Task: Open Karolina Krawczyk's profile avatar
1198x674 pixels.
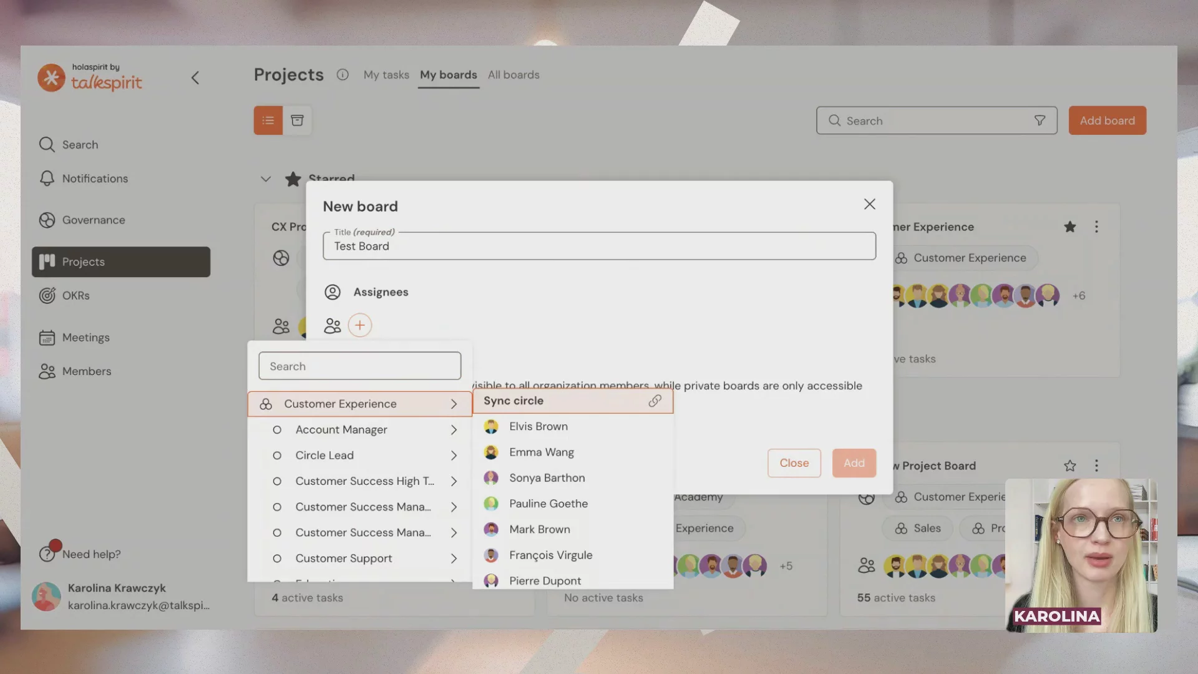Action: click(47, 597)
